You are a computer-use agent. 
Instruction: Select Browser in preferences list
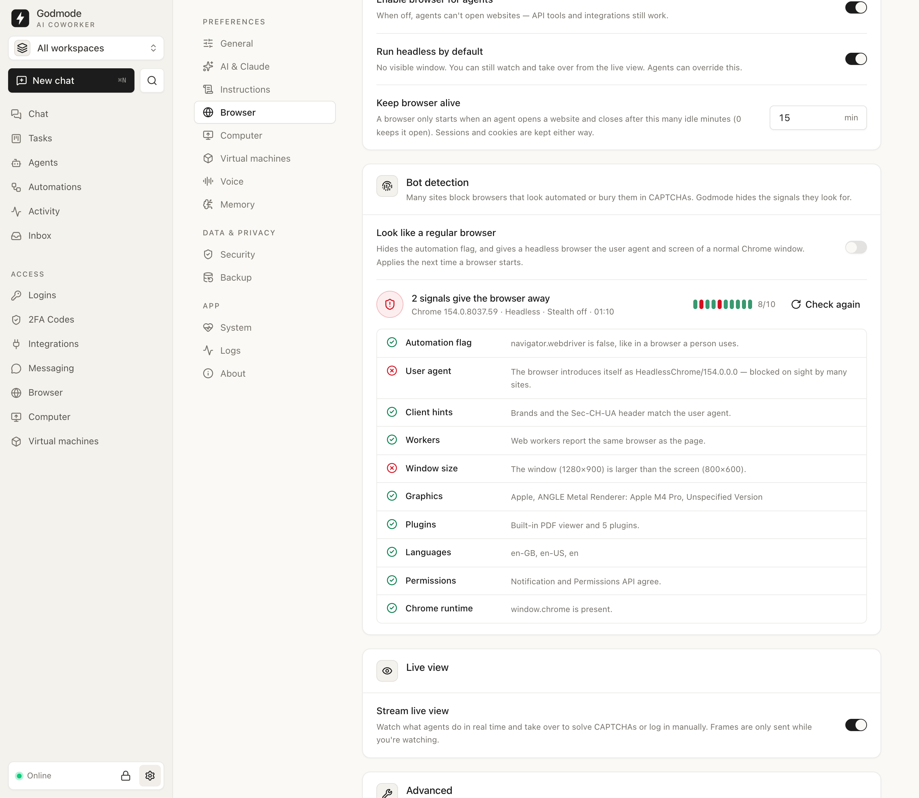click(265, 112)
